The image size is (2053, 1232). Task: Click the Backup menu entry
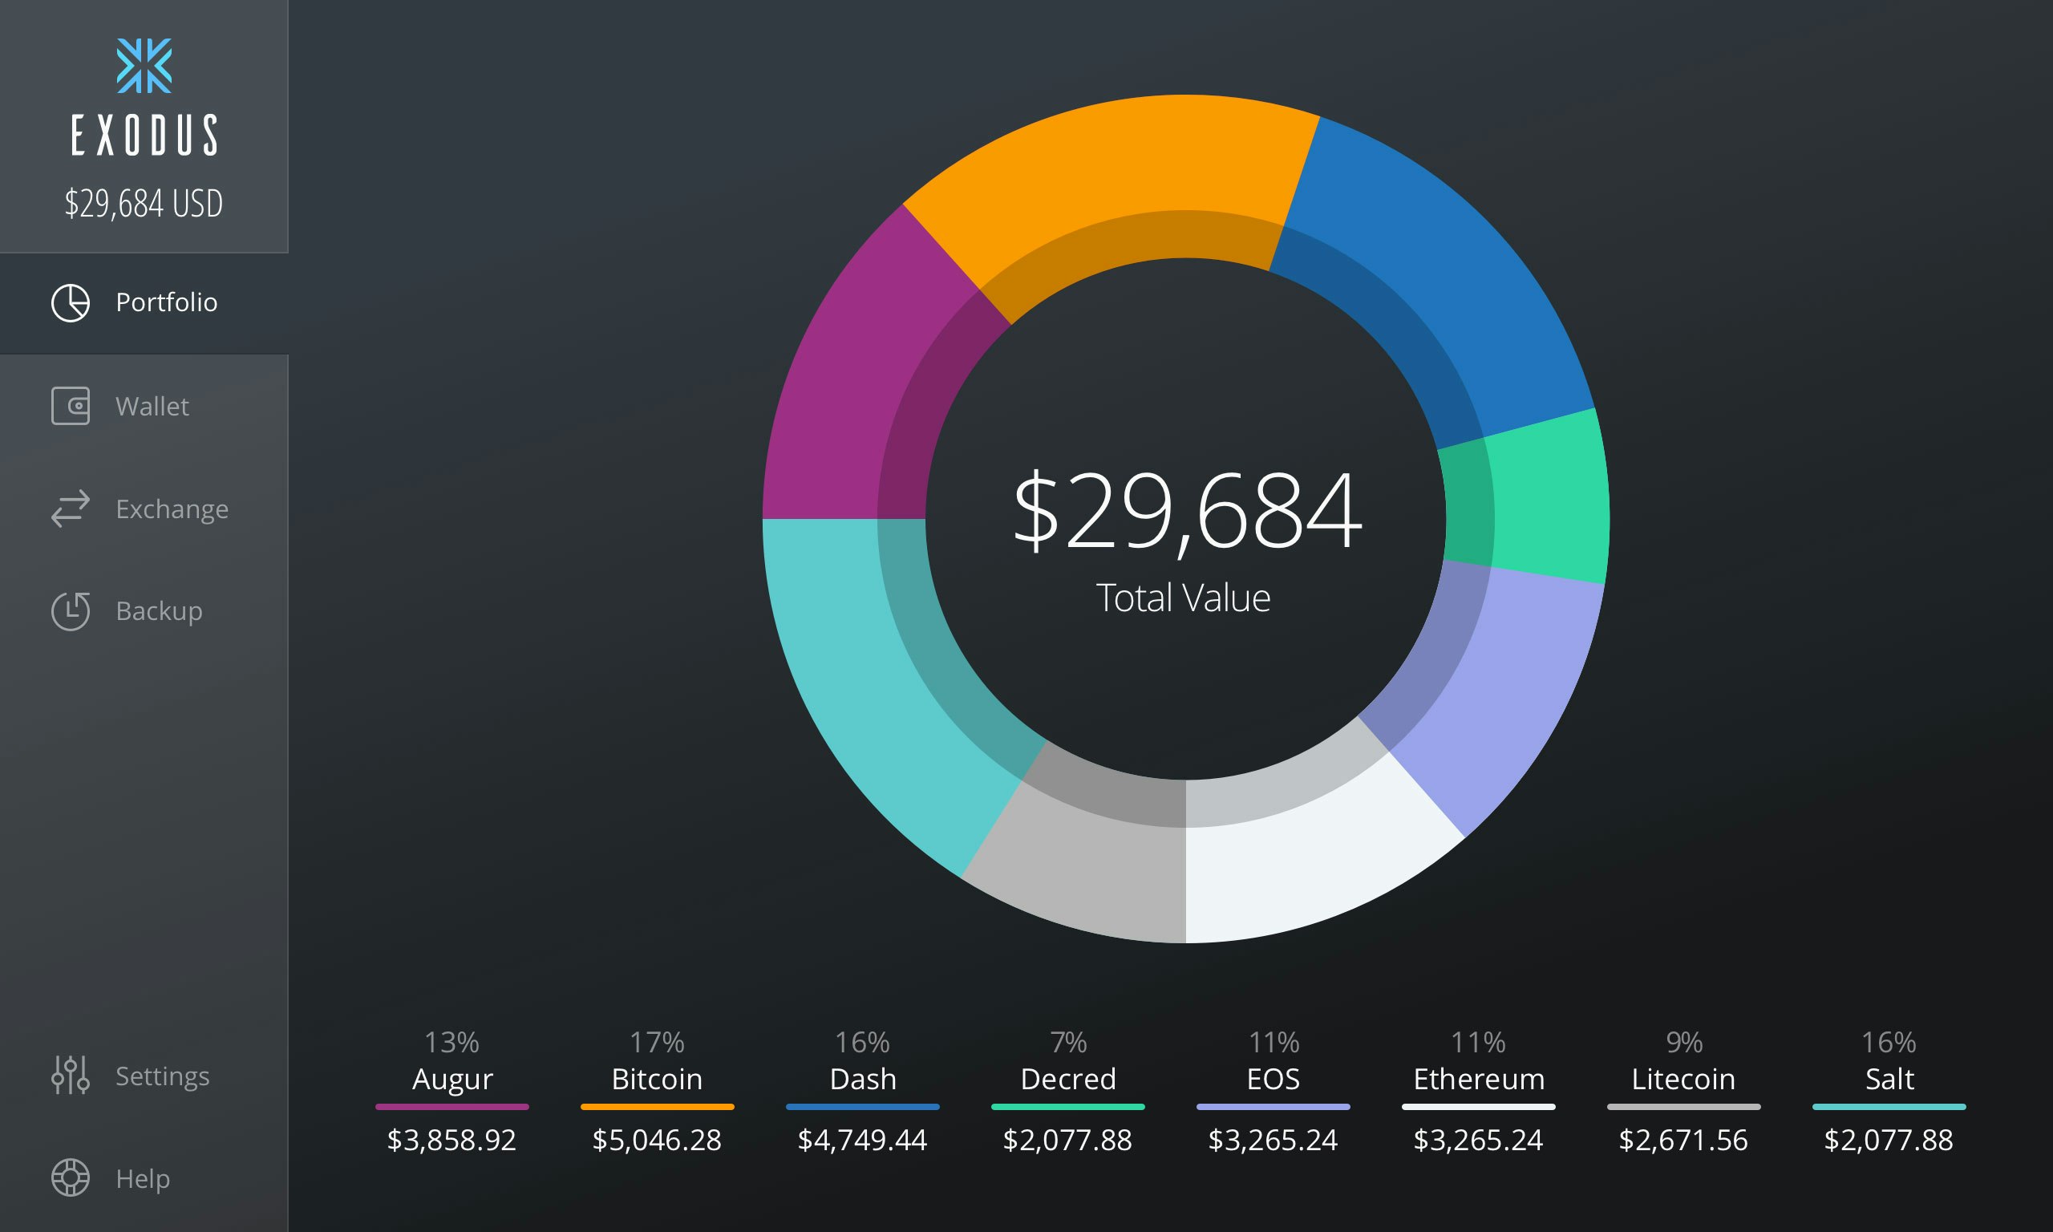click(159, 611)
